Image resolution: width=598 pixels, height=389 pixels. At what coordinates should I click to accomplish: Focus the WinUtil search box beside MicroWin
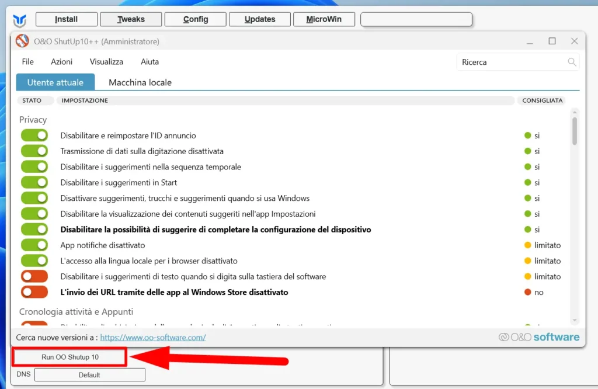(416, 19)
